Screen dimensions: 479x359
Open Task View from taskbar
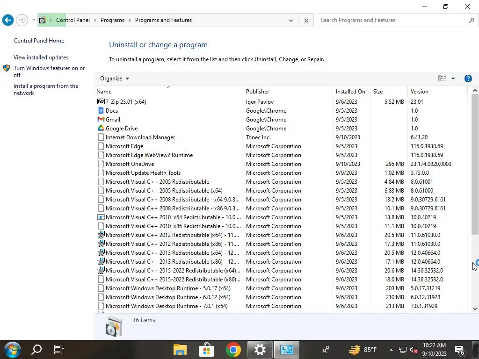58,350
